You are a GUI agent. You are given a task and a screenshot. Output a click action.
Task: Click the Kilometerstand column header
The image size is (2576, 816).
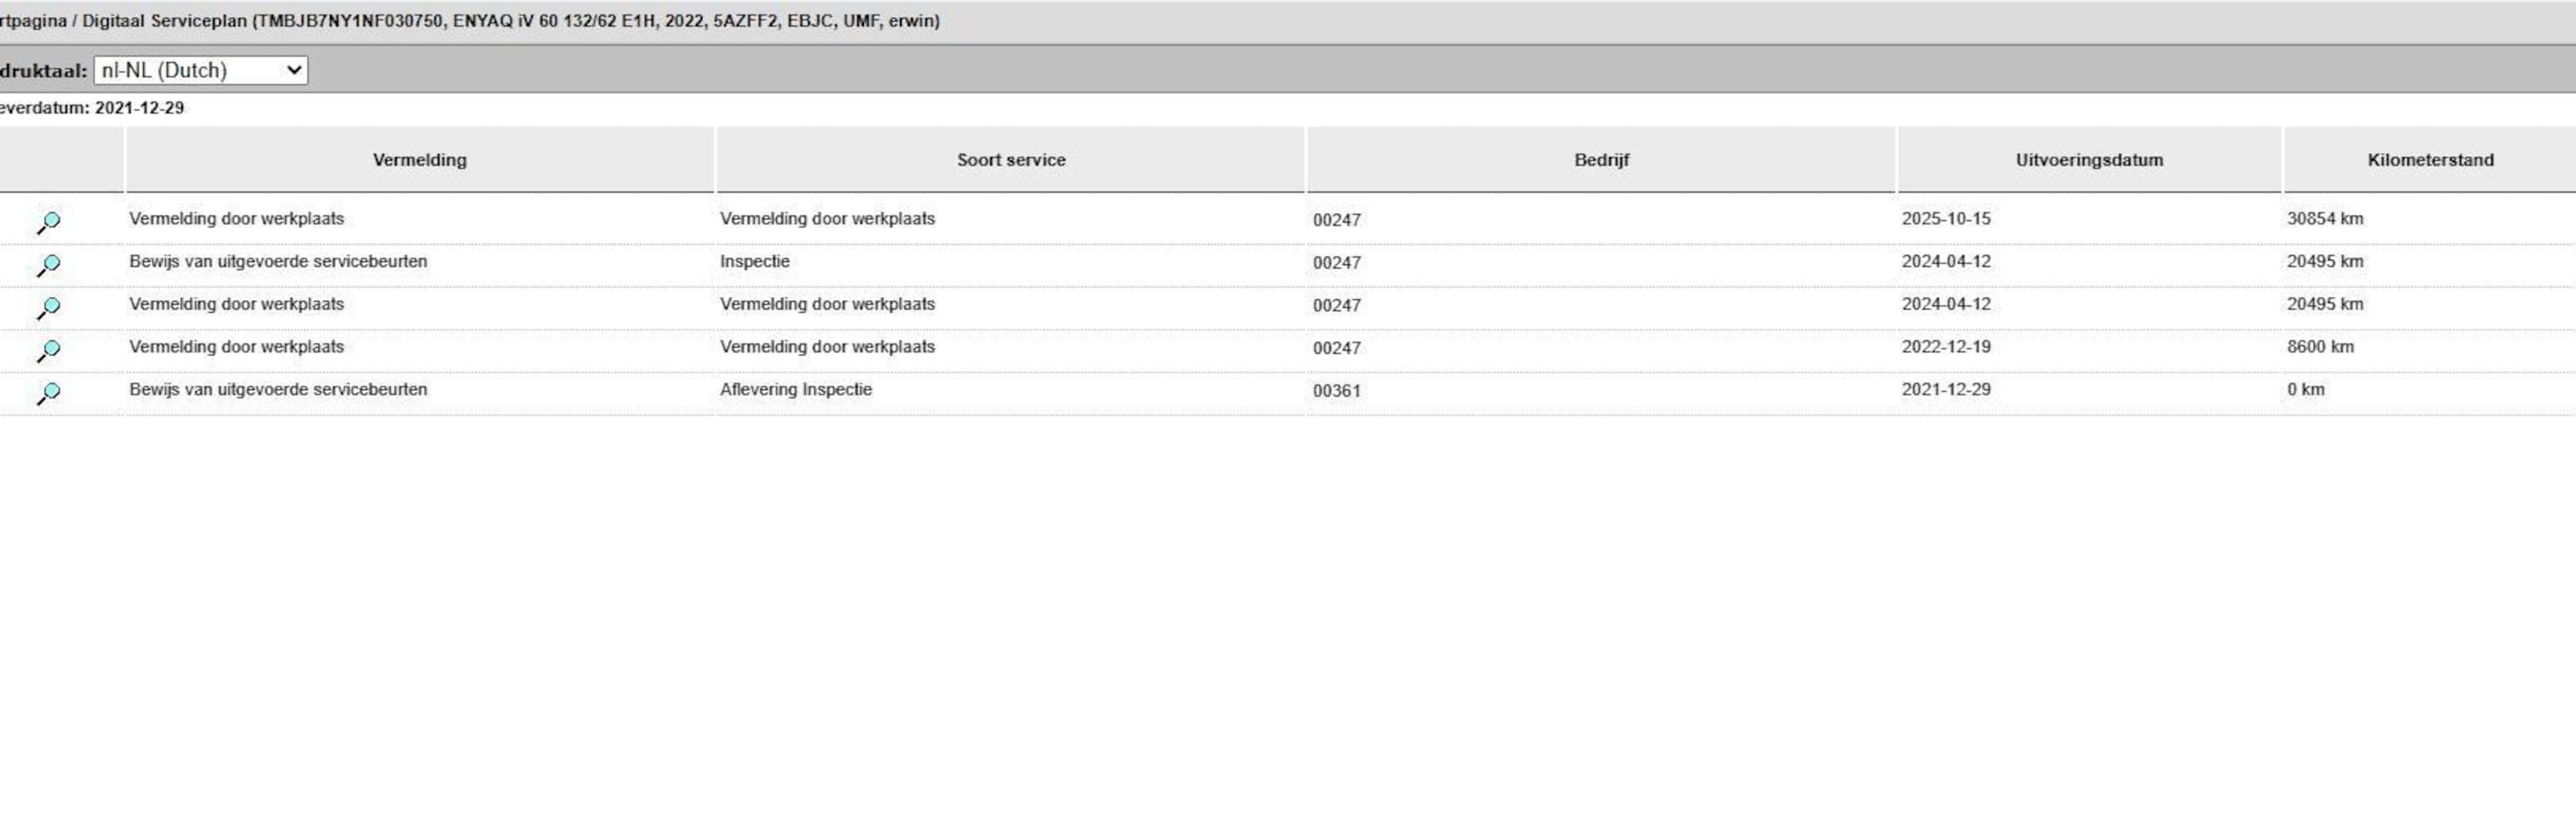pos(2429,160)
